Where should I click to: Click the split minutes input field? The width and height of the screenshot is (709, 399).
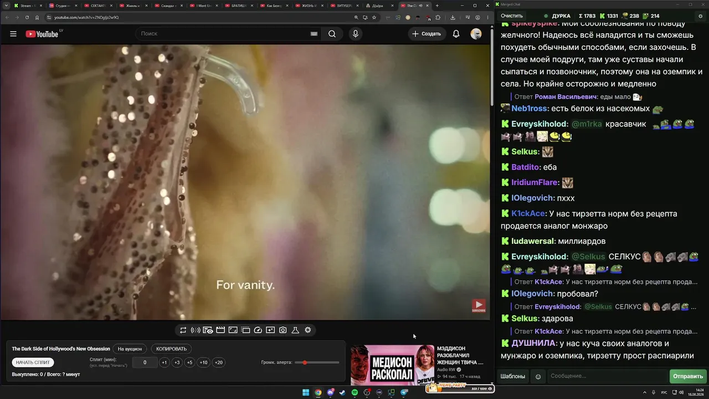pos(145,362)
